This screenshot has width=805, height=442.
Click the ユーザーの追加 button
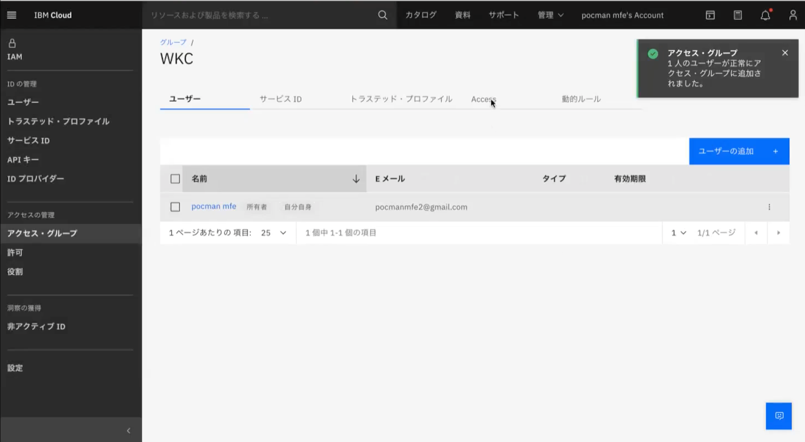tap(739, 151)
